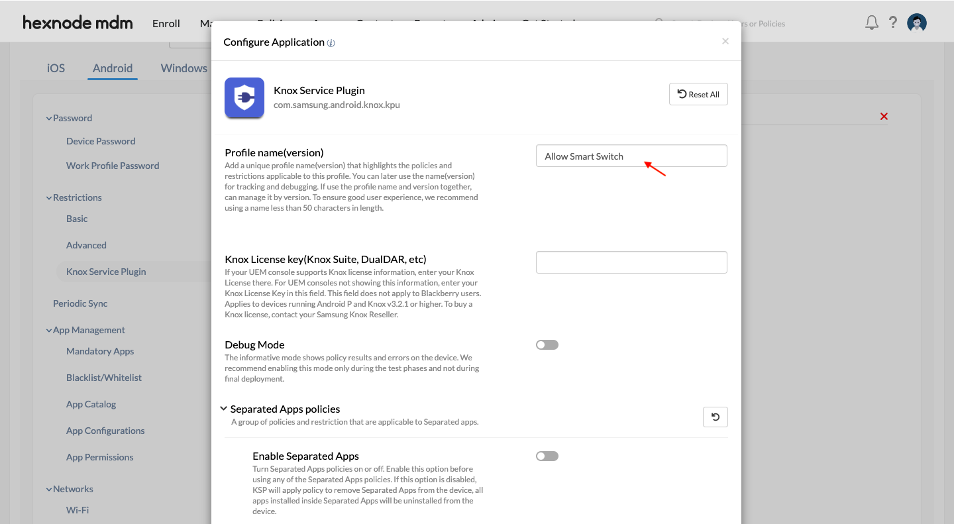Click the Knox License key field

tap(631, 262)
